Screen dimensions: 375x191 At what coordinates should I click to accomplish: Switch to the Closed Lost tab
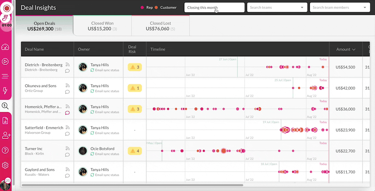tap(160, 26)
